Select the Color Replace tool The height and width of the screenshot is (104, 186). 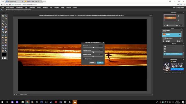coord(3,32)
